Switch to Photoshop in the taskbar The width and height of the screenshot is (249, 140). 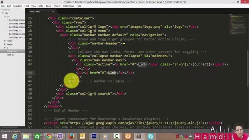tap(94, 136)
